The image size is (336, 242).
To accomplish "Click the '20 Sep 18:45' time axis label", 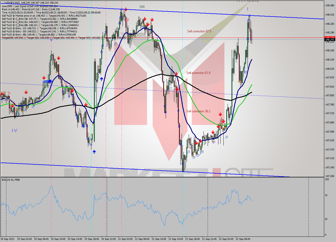I will 91,239.
